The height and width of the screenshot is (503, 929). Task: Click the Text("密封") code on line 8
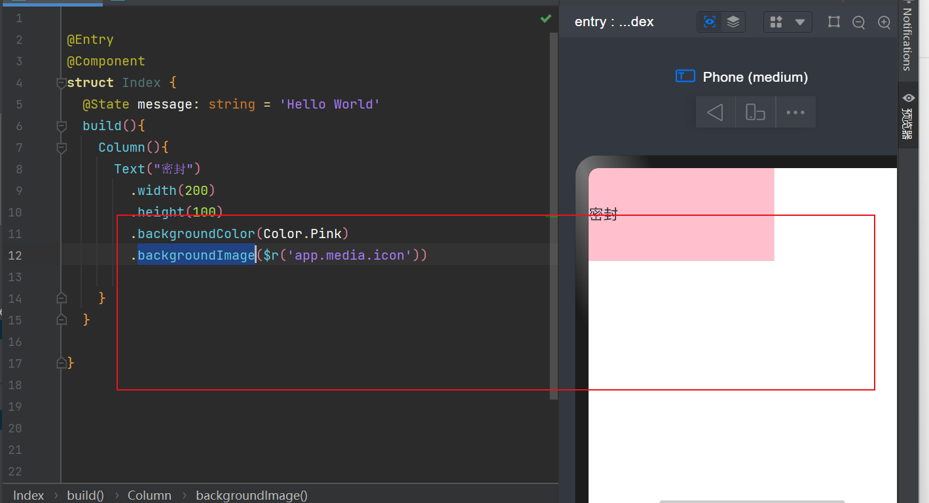[x=157, y=169]
